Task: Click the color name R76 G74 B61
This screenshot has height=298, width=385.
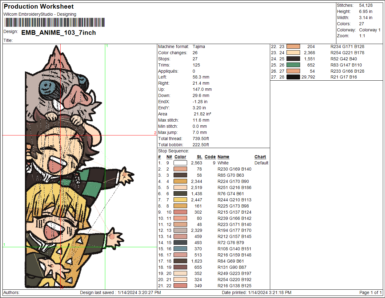Action: 231,194
